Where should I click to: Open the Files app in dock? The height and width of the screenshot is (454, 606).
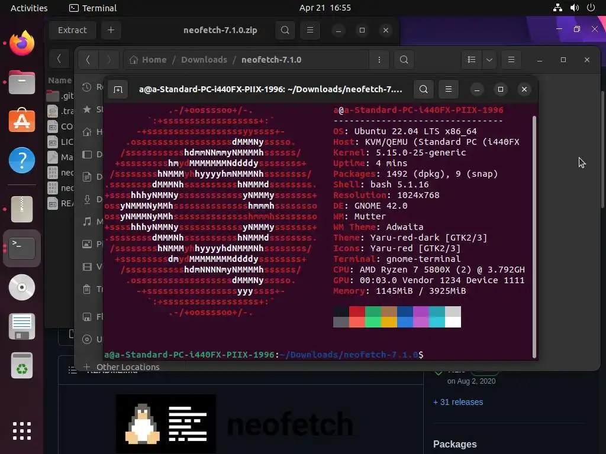click(22, 82)
